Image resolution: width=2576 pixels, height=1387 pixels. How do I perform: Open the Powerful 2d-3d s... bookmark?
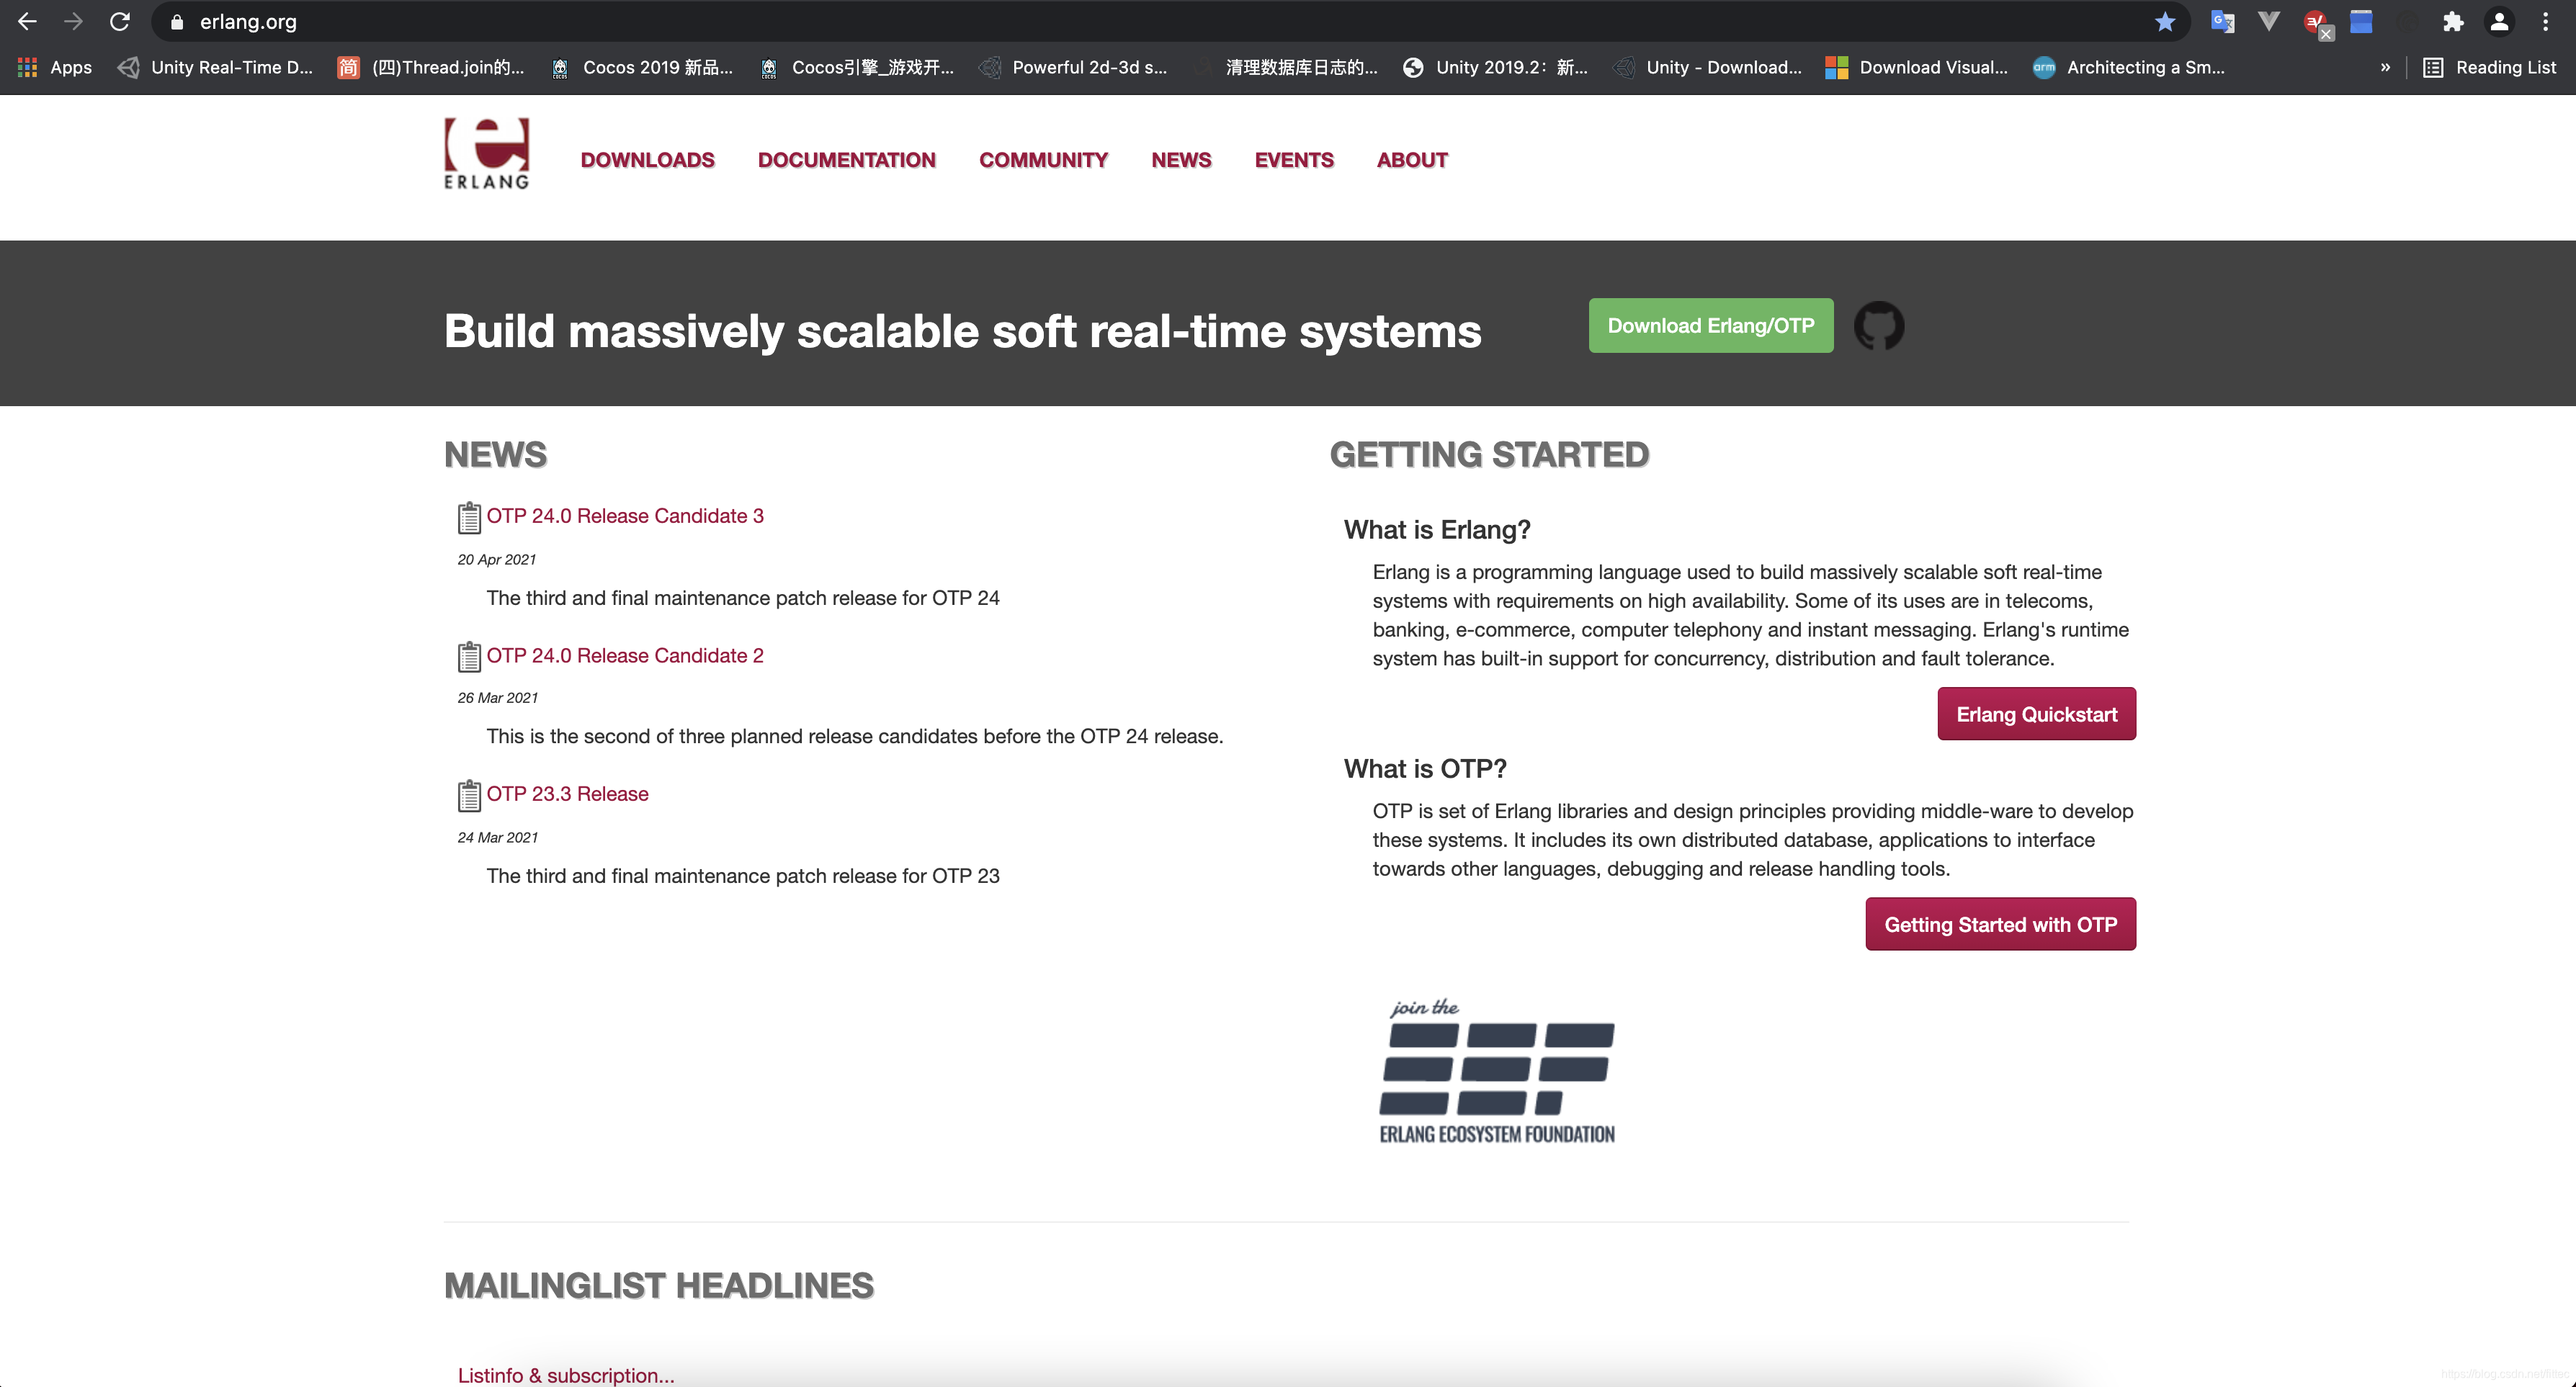[x=1074, y=67]
